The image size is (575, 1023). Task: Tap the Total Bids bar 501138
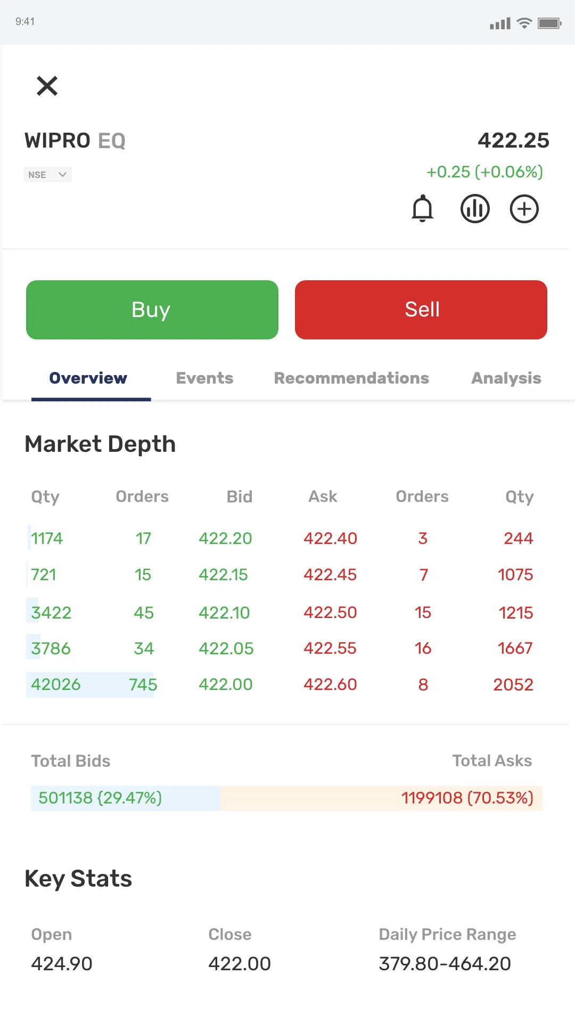coord(126,798)
